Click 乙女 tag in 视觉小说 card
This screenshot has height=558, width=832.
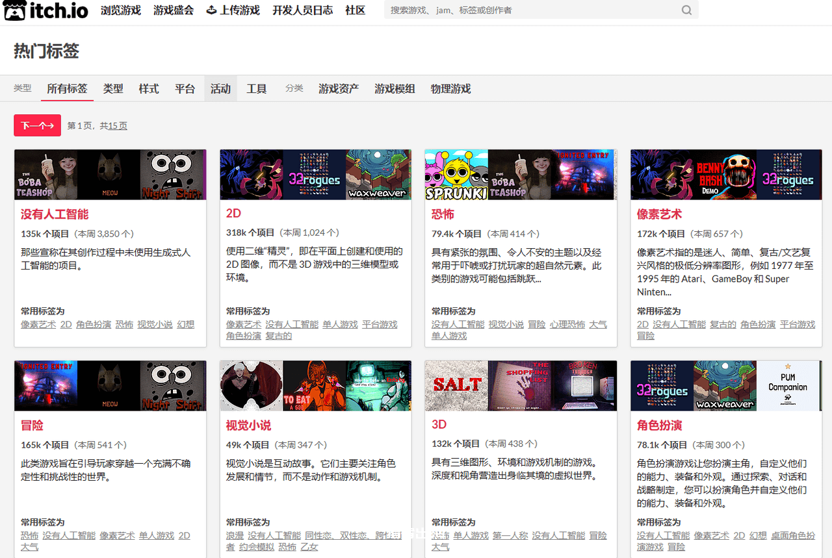(309, 547)
